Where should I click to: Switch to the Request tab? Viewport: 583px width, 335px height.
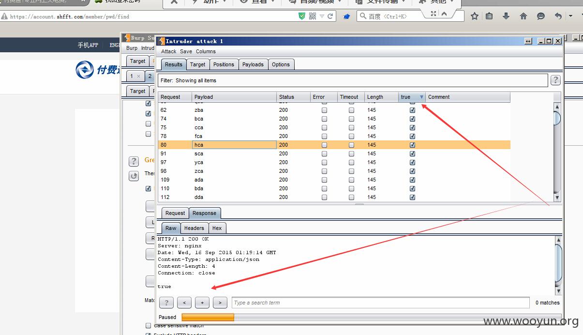[175, 213]
